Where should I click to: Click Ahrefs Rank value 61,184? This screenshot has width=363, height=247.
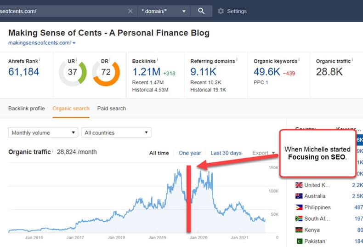click(23, 72)
